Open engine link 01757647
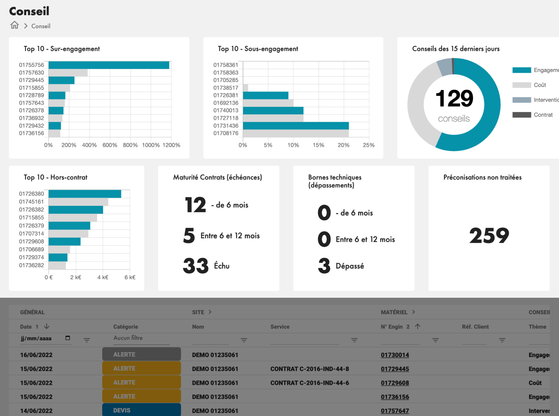The height and width of the screenshot is (416, 559). [x=395, y=411]
